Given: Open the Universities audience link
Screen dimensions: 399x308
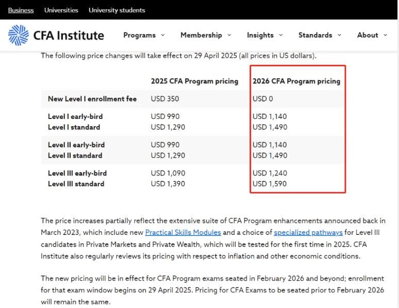Looking at the screenshot, I should pyautogui.click(x=61, y=10).
